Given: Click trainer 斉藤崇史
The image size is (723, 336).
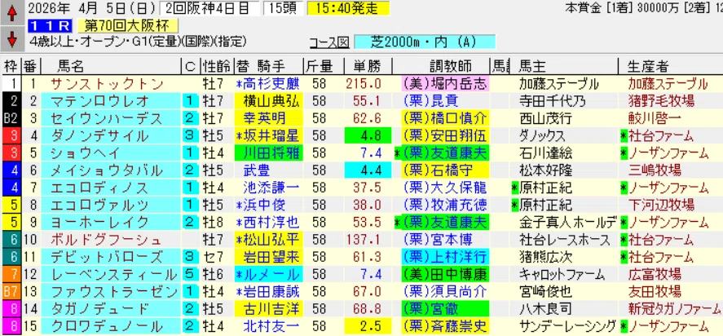Looking at the screenshot, I should coord(444,327).
